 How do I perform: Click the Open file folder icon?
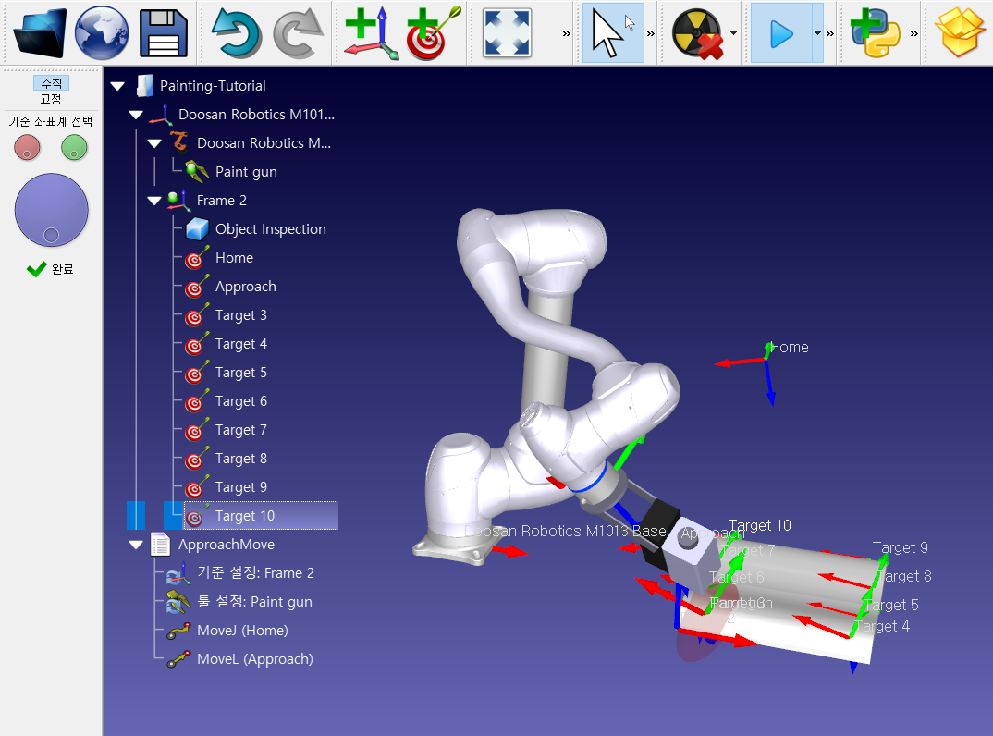point(40,32)
